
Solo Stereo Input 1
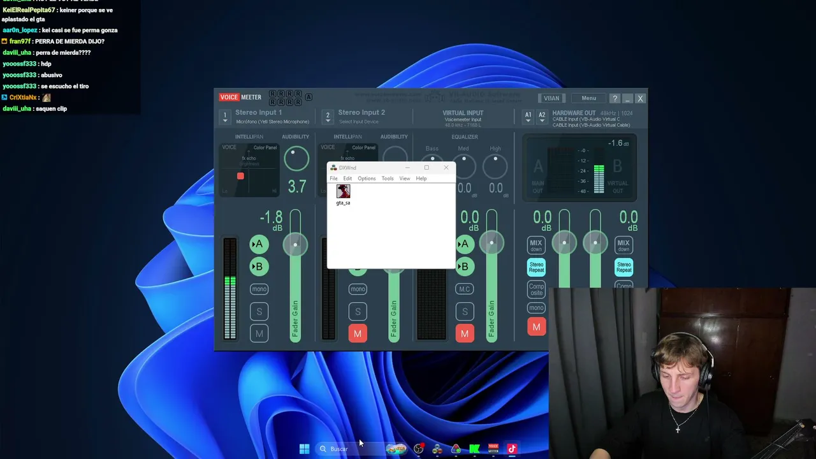click(x=259, y=311)
